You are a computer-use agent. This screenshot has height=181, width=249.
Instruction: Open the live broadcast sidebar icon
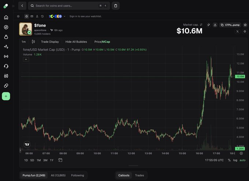[x=6, y=56]
